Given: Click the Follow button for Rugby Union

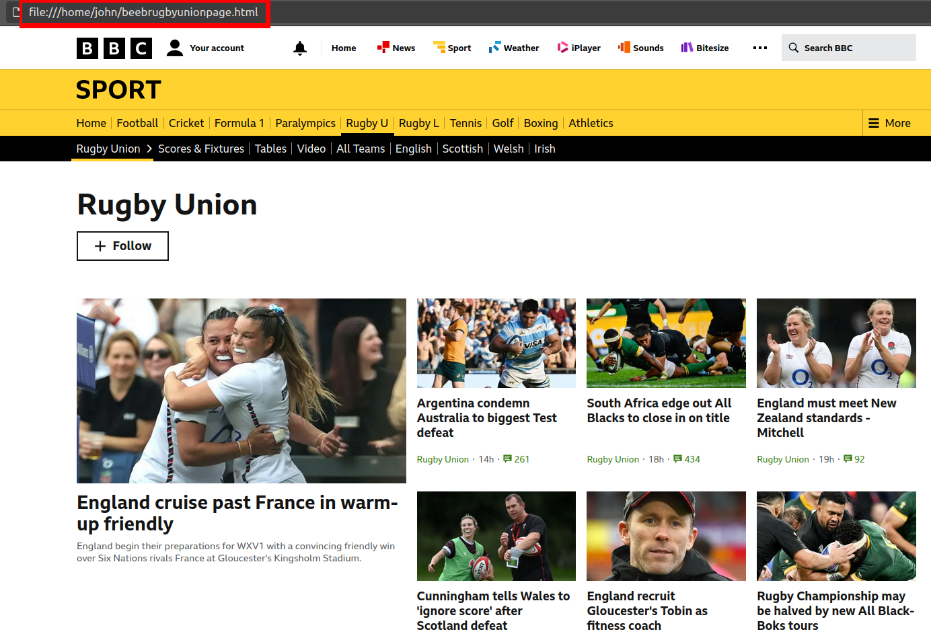Looking at the screenshot, I should 122,246.
